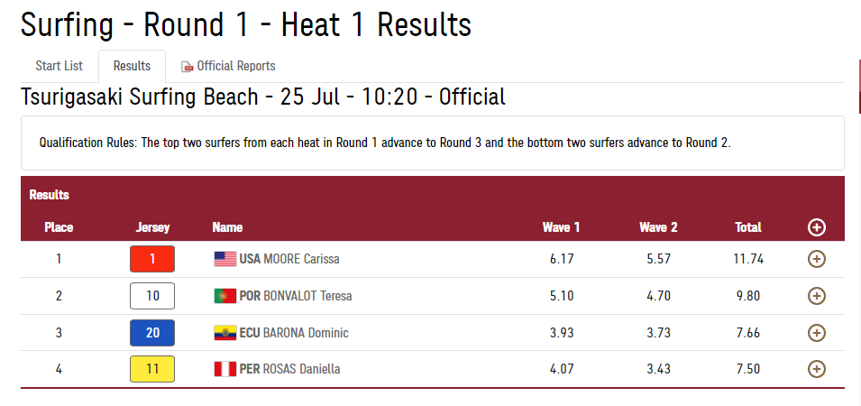
Task: Expand Daniella Rosas's wave details
Action: 816,369
